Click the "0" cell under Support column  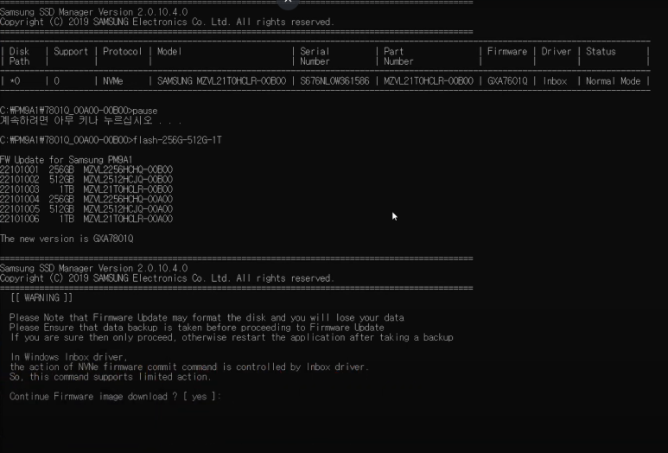click(56, 81)
